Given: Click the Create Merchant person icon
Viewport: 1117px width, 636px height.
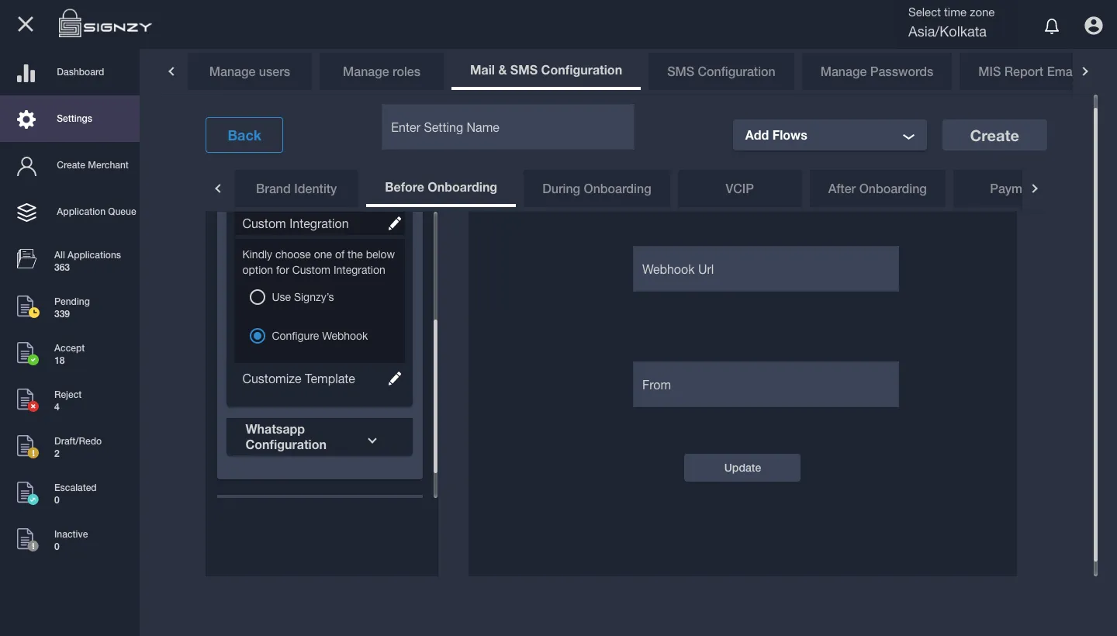Looking at the screenshot, I should pyautogui.click(x=26, y=166).
